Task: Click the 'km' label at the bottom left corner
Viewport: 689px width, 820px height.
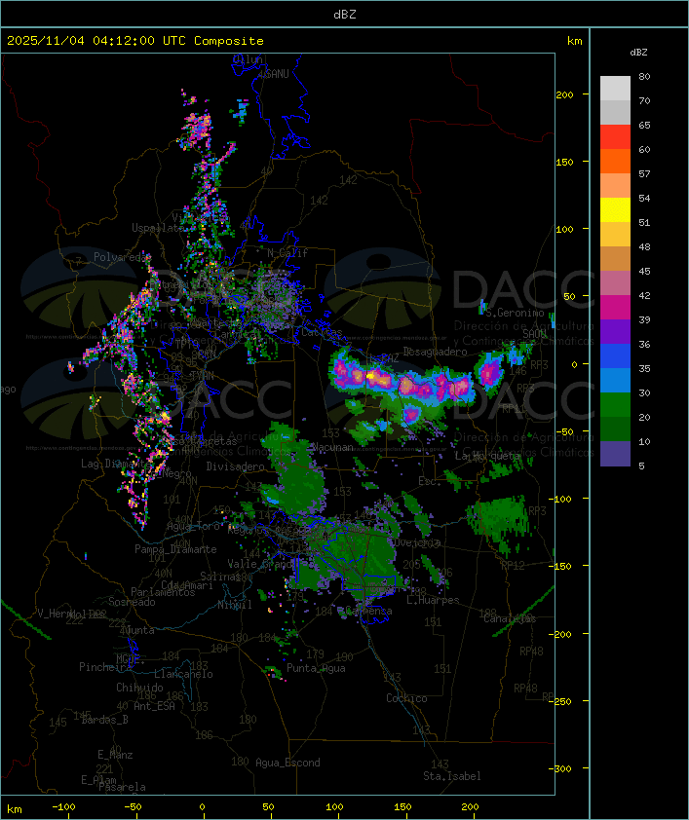Action: point(15,809)
